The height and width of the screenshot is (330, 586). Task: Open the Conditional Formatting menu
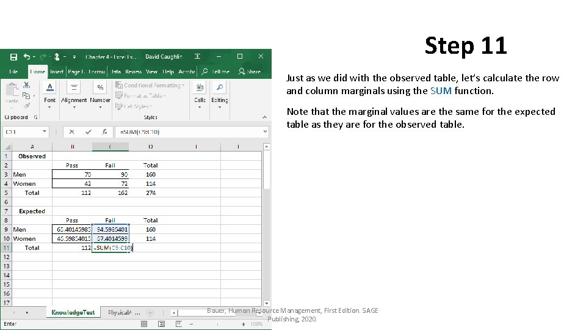150,86
